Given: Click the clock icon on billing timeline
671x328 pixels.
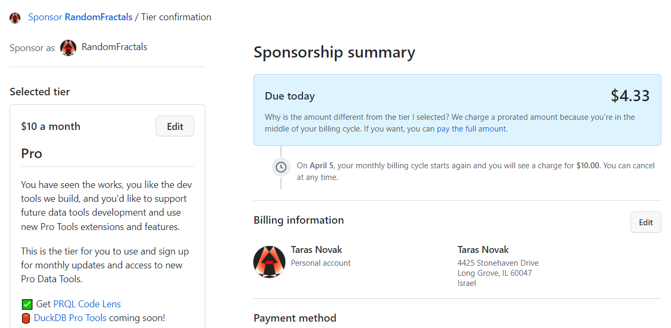Looking at the screenshot, I should point(281,167).
